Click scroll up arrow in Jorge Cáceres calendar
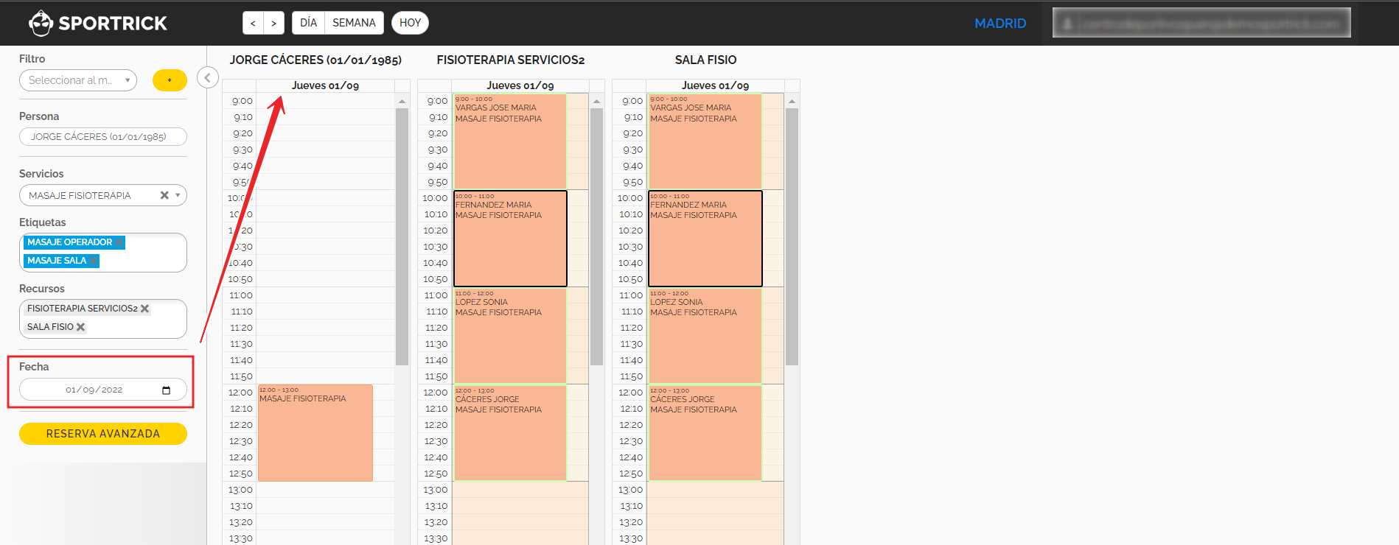This screenshot has height=545, width=1399. click(x=402, y=101)
